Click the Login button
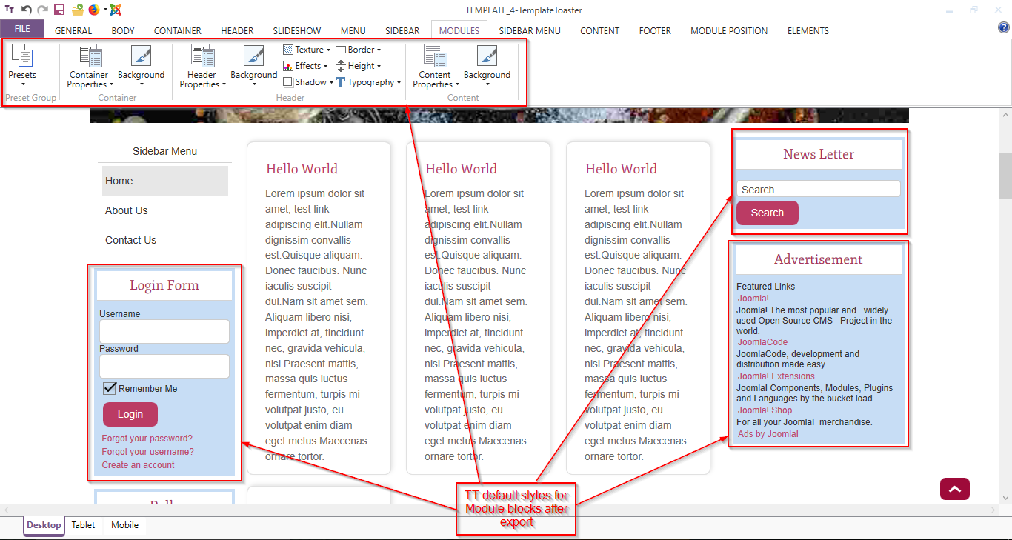1012x540 pixels. pos(130,414)
